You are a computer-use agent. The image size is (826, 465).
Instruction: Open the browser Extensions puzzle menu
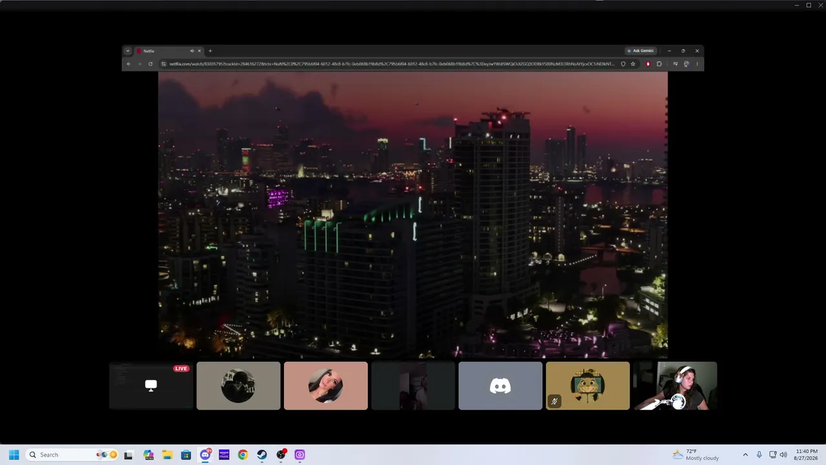click(659, 64)
